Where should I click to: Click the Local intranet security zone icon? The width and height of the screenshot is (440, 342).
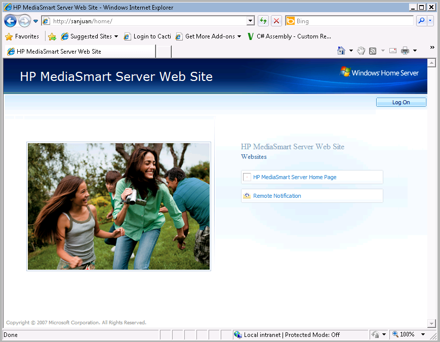tap(238, 334)
